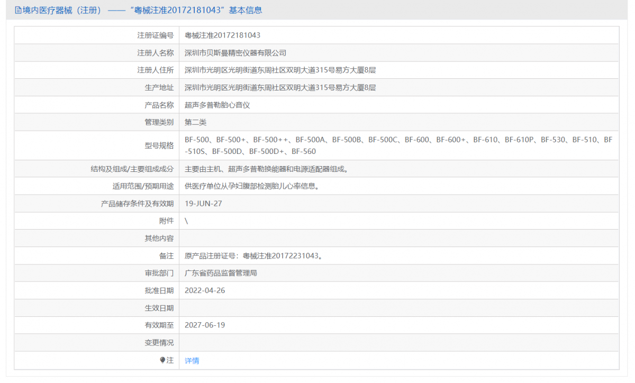Click the 注册证编号 label cell

(x=97, y=35)
